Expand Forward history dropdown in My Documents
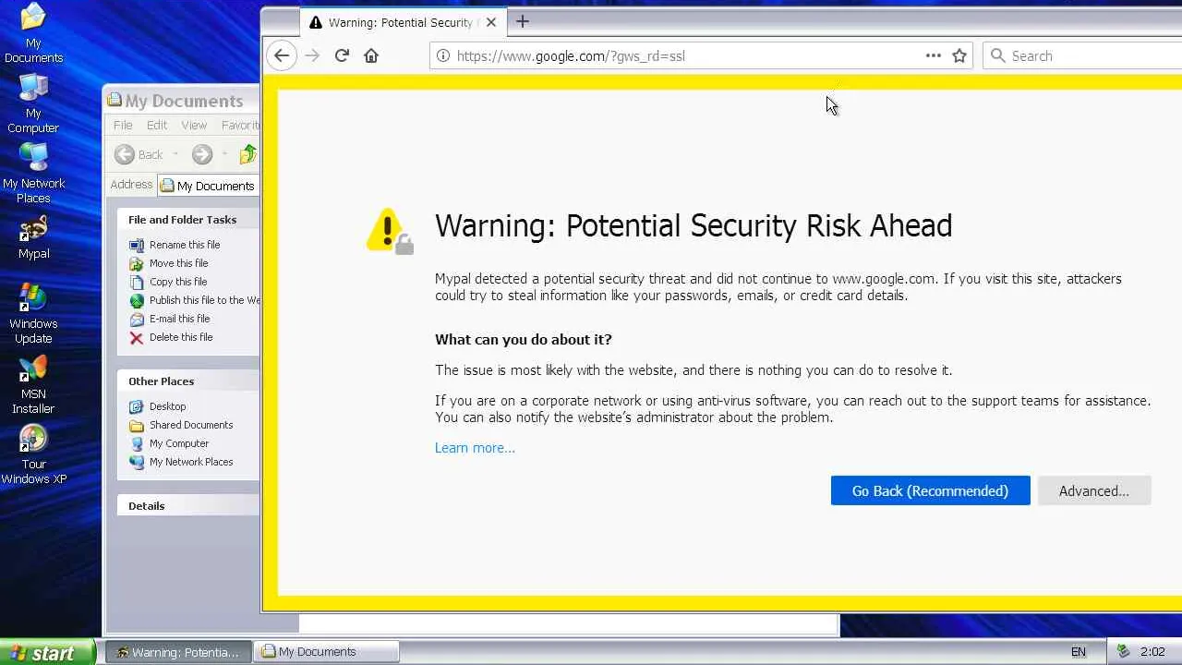Screen dimensions: 1182x665 (x=224, y=155)
